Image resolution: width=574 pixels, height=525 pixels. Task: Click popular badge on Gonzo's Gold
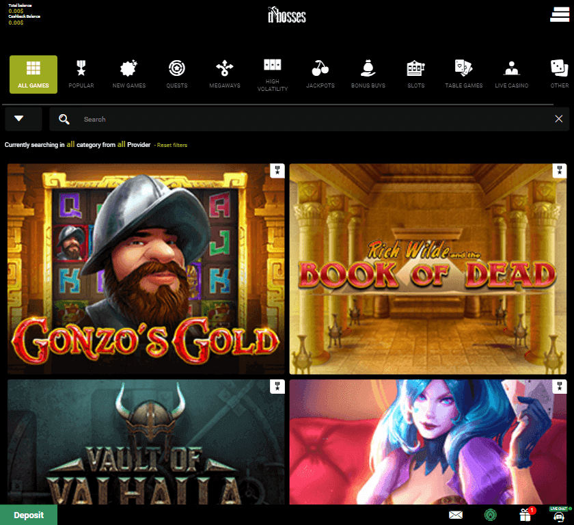[x=277, y=171]
